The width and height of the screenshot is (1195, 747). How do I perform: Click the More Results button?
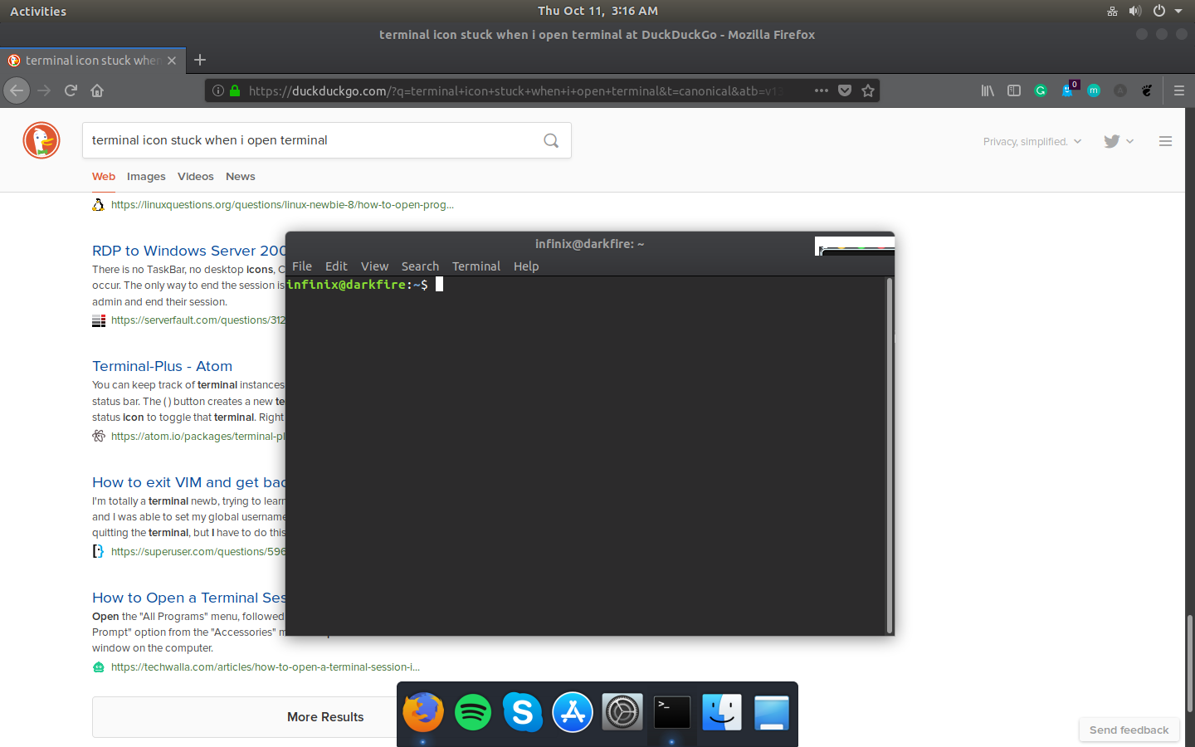click(325, 717)
